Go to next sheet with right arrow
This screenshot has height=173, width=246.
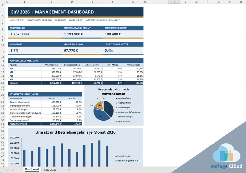click(13, 170)
